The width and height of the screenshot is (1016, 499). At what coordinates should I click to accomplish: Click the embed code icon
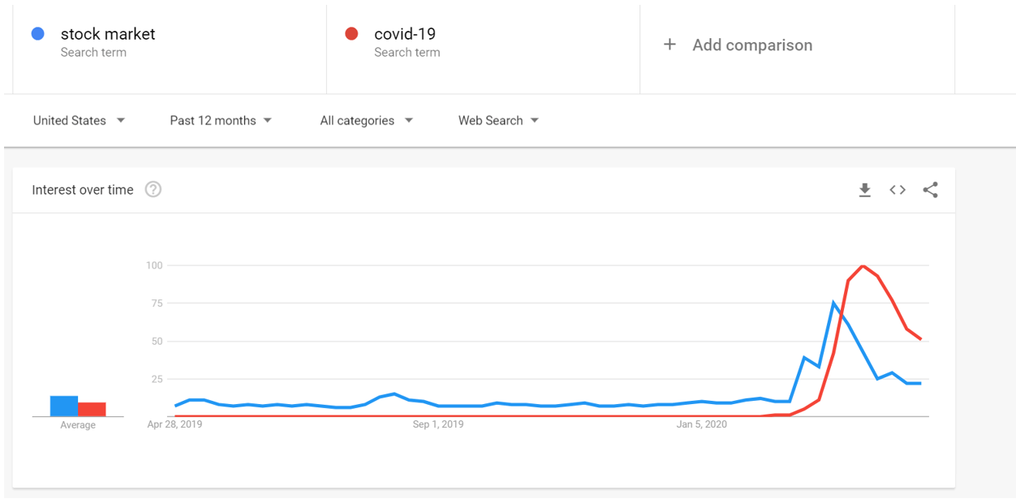pyautogui.click(x=898, y=190)
